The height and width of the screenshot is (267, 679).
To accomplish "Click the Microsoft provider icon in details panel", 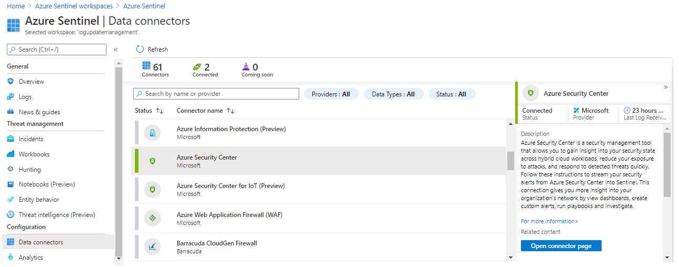I will 576,111.
